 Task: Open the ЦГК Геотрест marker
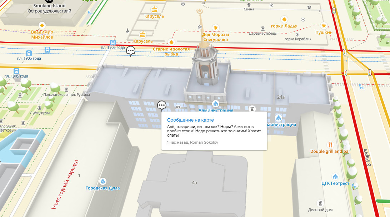pos(335,177)
